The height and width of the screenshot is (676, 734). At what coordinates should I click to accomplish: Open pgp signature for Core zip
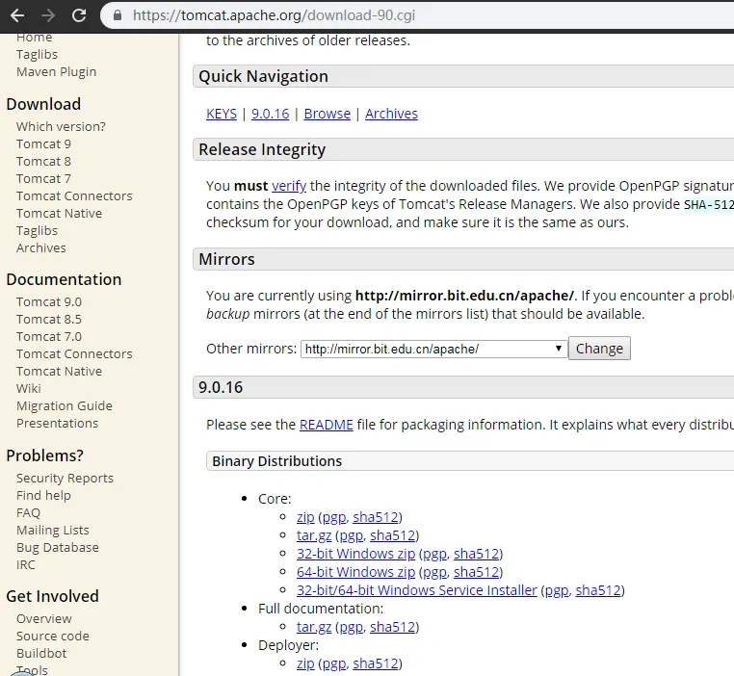334,517
